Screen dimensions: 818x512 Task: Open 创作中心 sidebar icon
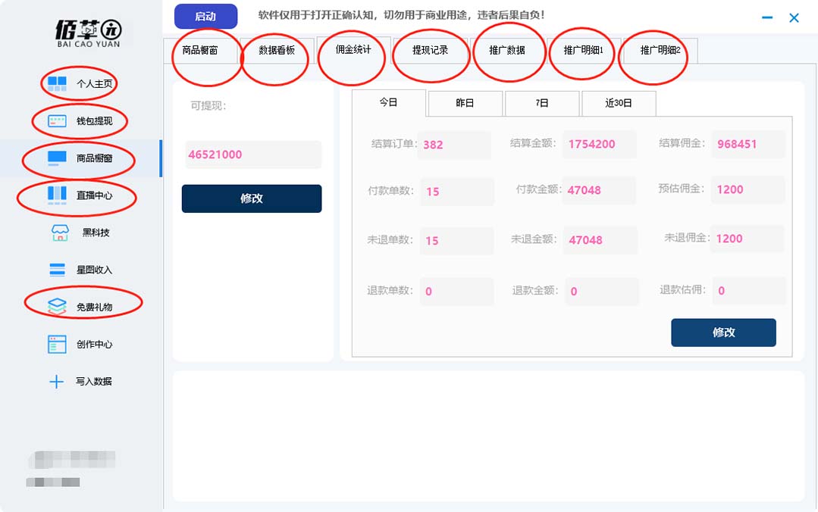coord(58,344)
